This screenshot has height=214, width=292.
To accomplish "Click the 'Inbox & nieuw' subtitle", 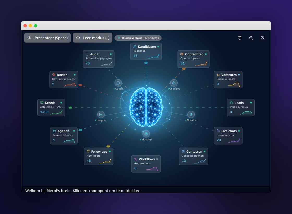I will (239, 107).
